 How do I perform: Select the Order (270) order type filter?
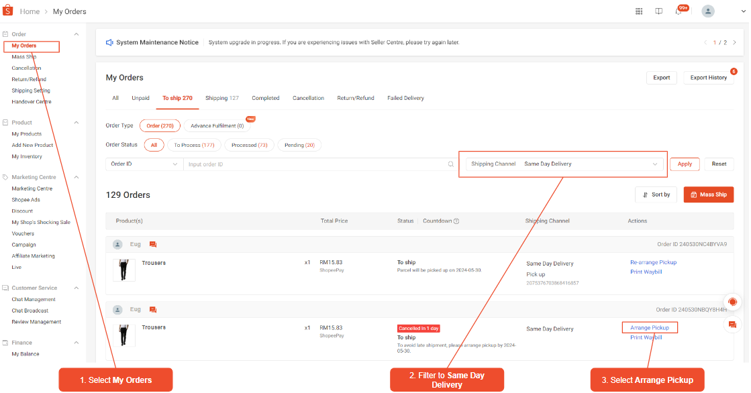[x=160, y=125]
